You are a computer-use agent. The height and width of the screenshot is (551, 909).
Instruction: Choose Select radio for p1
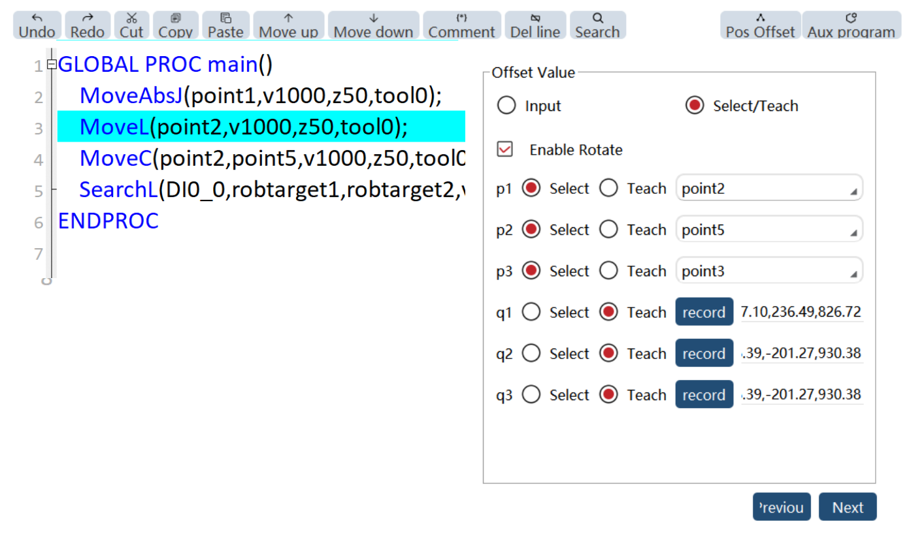532,189
